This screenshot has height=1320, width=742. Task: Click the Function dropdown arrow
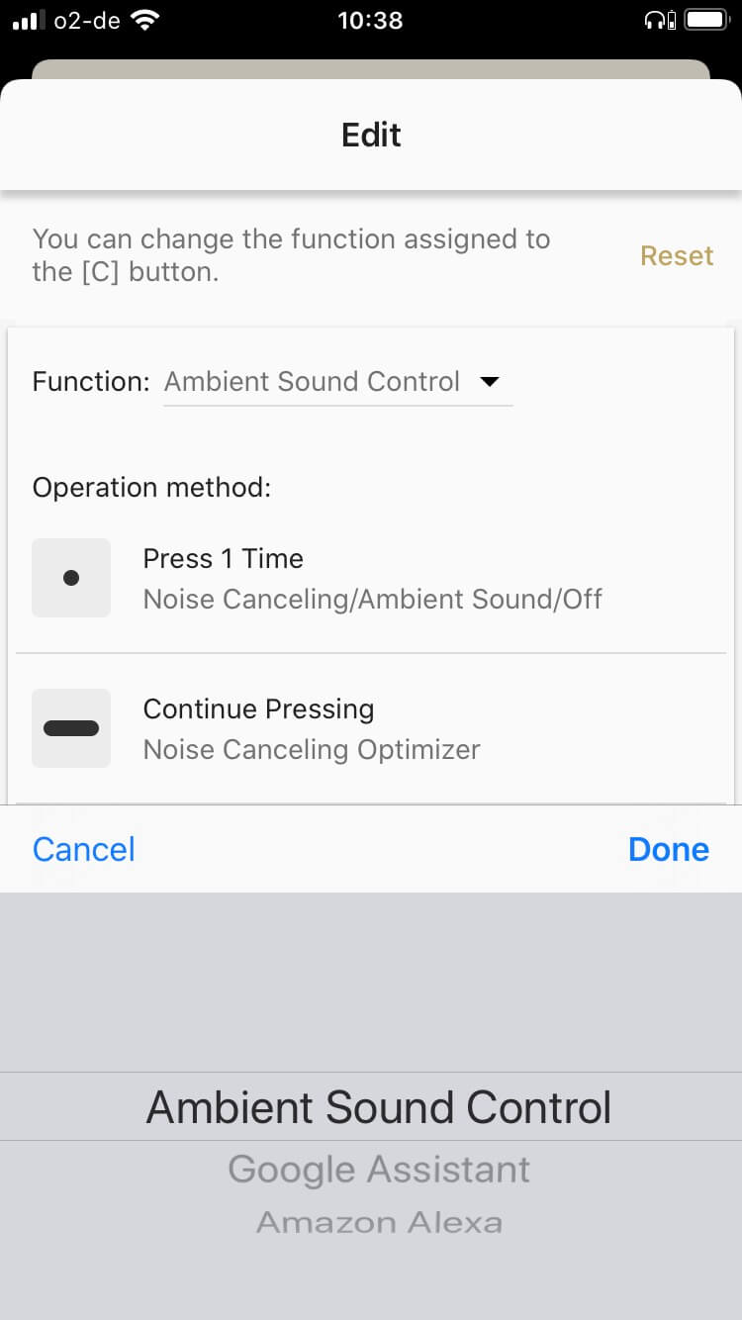(489, 382)
